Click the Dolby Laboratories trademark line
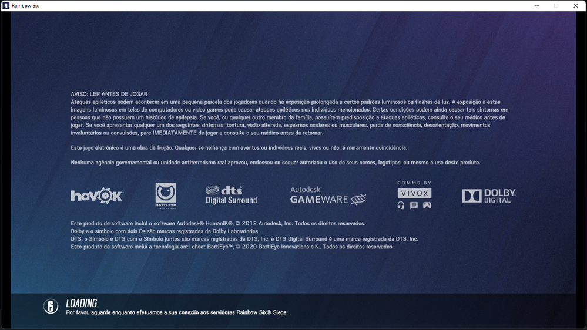Image resolution: width=587 pixels, height=330 pixels. 165,231
